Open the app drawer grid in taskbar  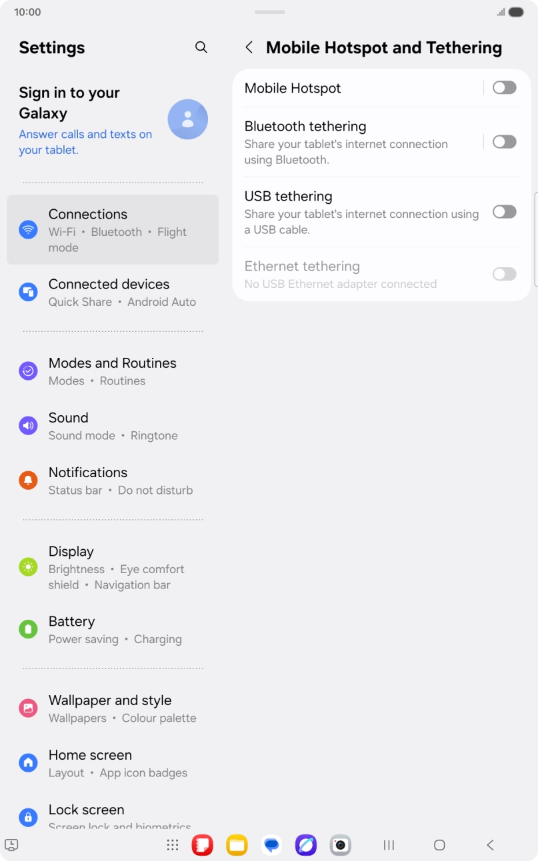[x=173, y=845]
